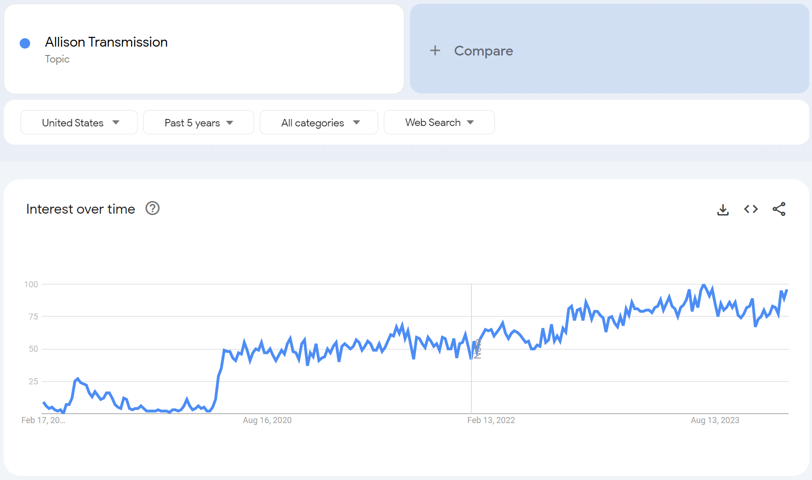812x480 pixels.
Task: Click the share chart icon
Action: click(x=779, y=209)
